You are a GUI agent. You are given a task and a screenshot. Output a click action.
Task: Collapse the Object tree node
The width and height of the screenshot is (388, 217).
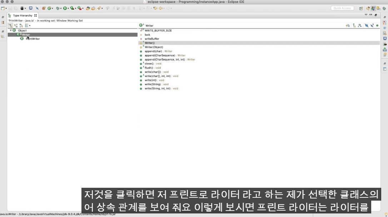point(11,30)
